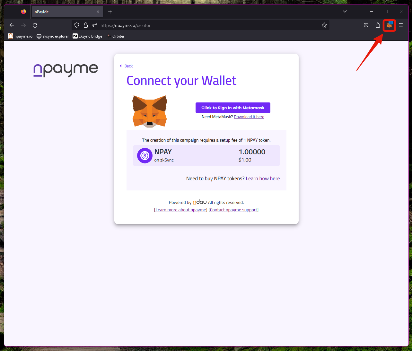Click the NPAY token coin icon

pos(145,156)
